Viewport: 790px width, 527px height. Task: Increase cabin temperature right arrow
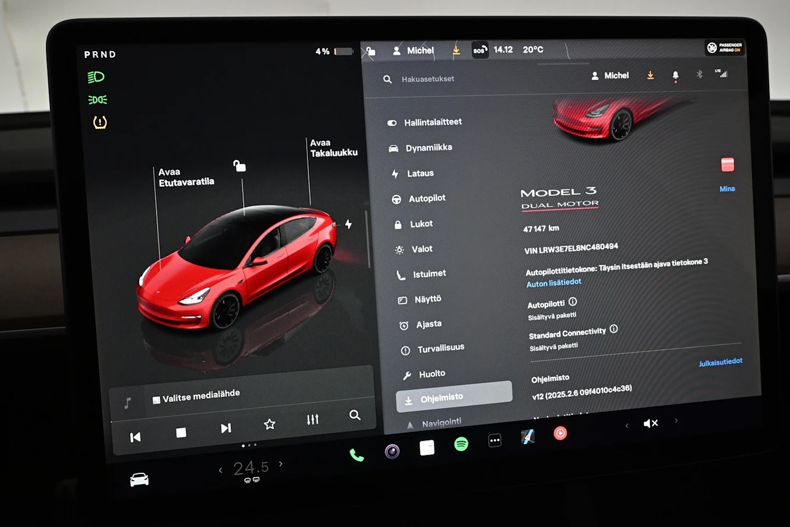(281, 464)
